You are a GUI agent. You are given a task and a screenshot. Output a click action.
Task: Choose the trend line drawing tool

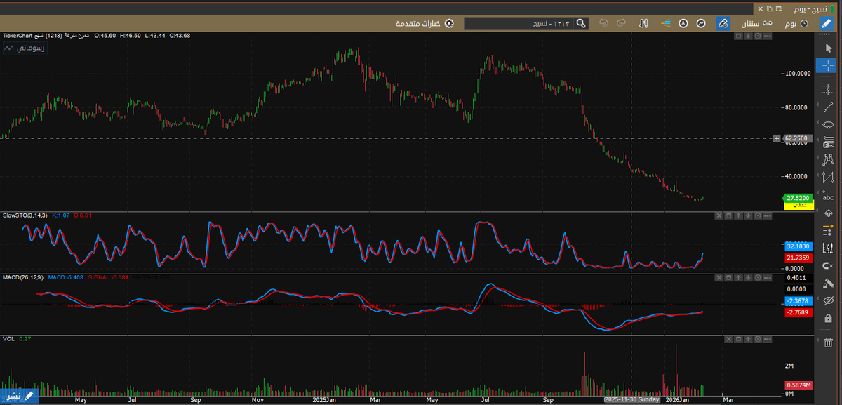point(827,107)
